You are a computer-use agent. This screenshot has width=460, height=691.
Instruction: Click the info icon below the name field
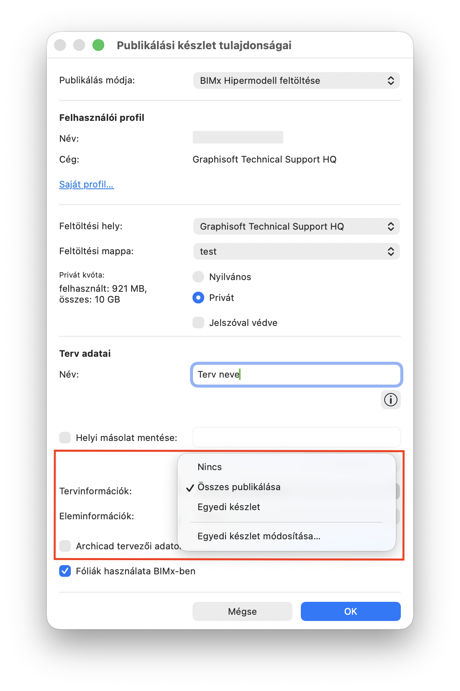391,400
